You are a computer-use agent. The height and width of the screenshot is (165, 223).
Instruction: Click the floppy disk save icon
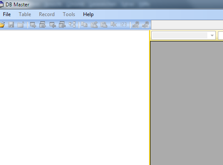[11, 25]
